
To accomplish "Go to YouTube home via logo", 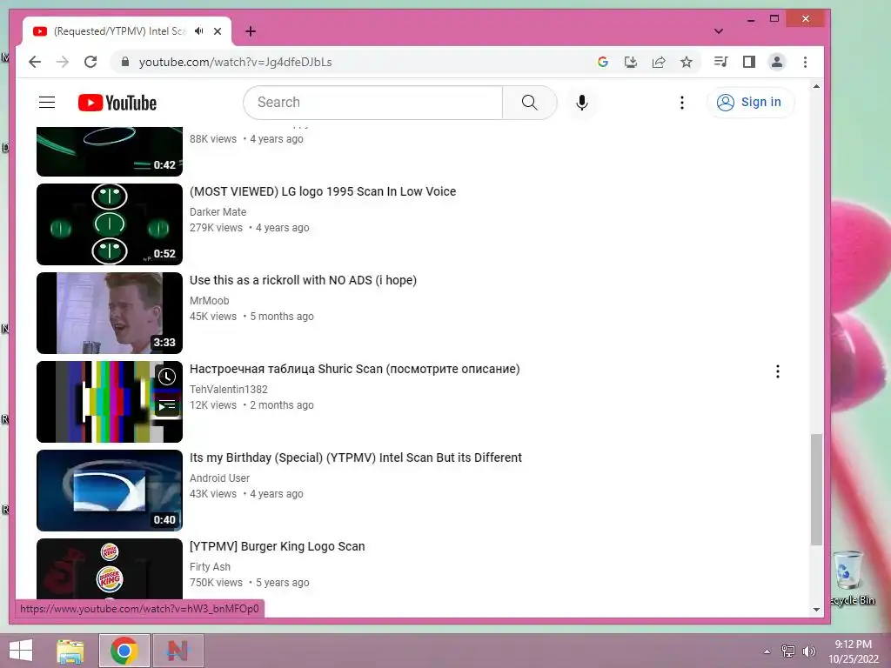I will [x=117, y=103].
